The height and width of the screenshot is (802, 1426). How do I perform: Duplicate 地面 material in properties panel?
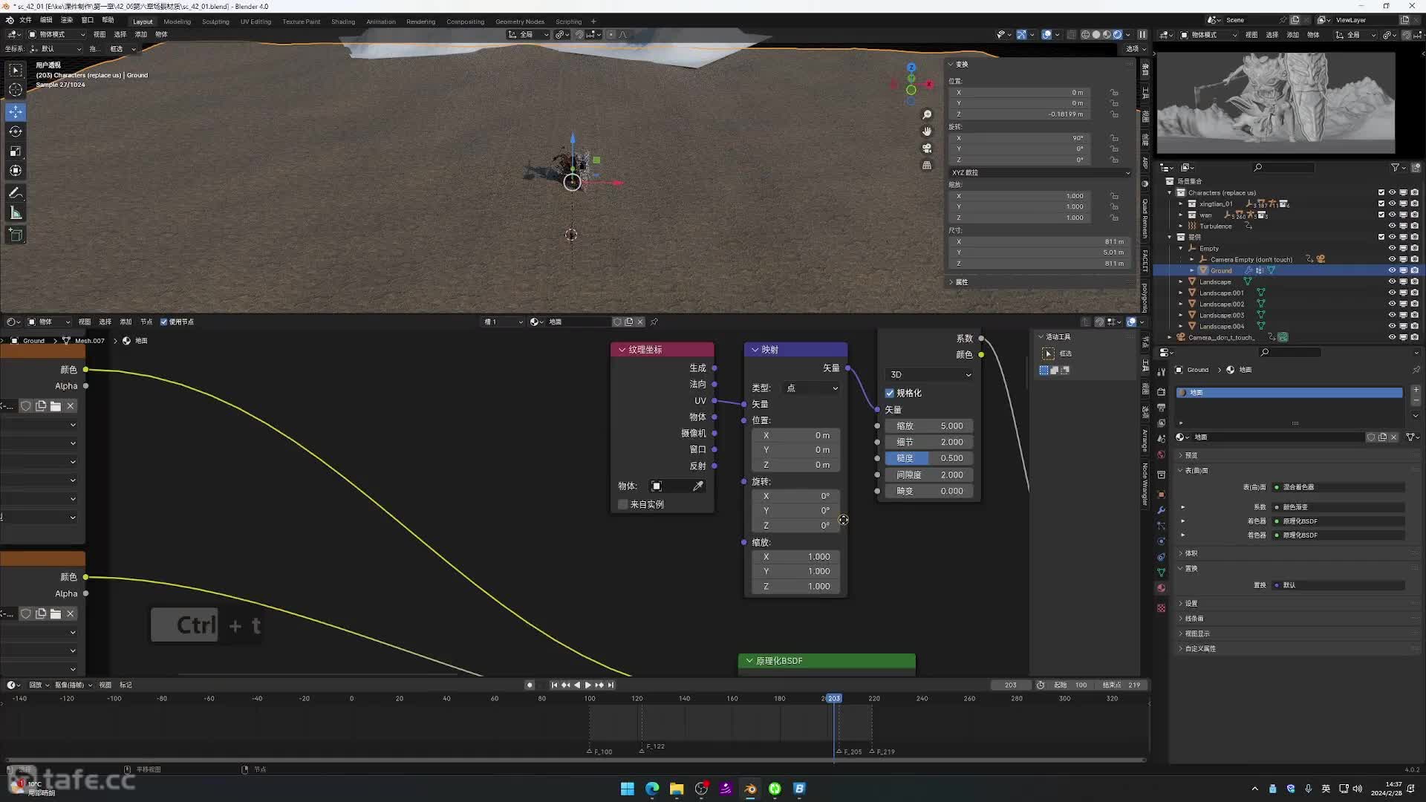click(1382, 437)
